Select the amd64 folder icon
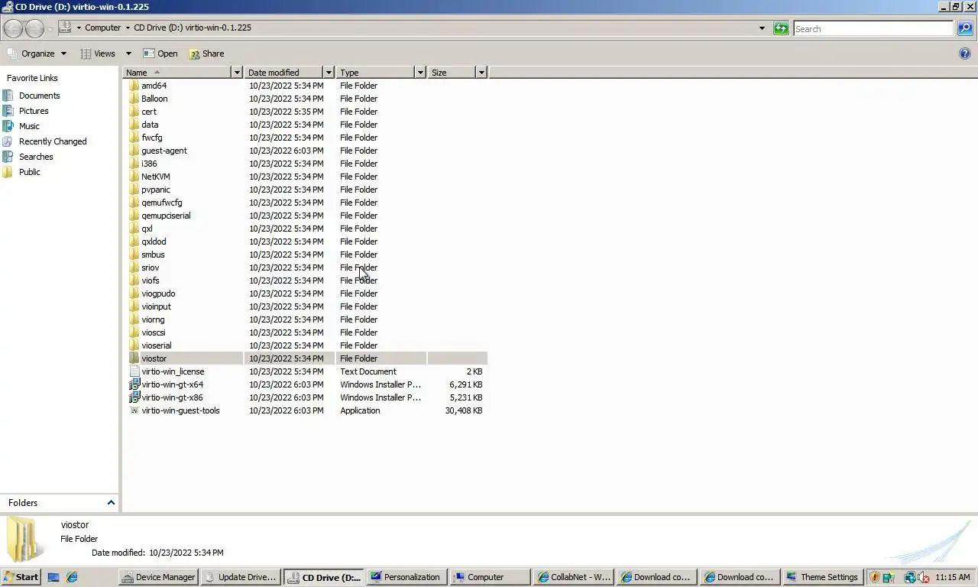 point(134,86)
